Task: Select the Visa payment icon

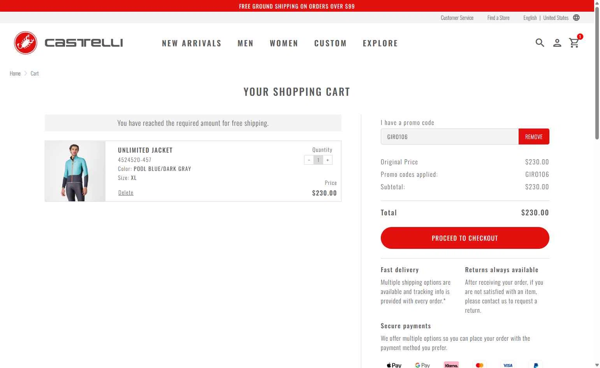Action: coord(508,365)
